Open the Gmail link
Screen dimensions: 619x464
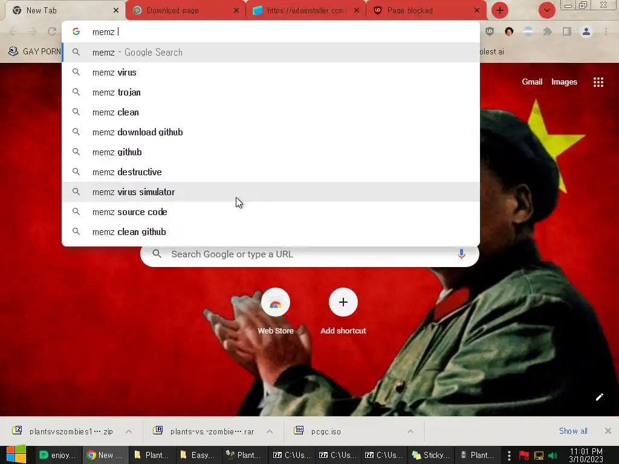pyautogui.click(x=532, y=82)
